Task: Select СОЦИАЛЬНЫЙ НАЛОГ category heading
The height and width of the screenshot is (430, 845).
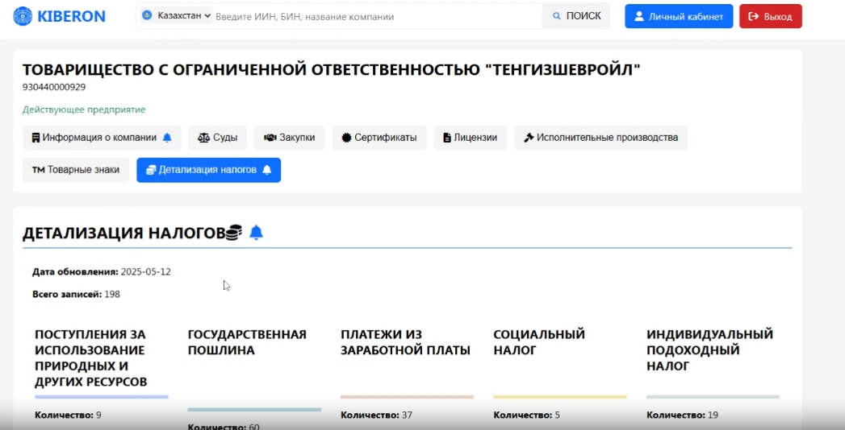Action: coord(539,342)
